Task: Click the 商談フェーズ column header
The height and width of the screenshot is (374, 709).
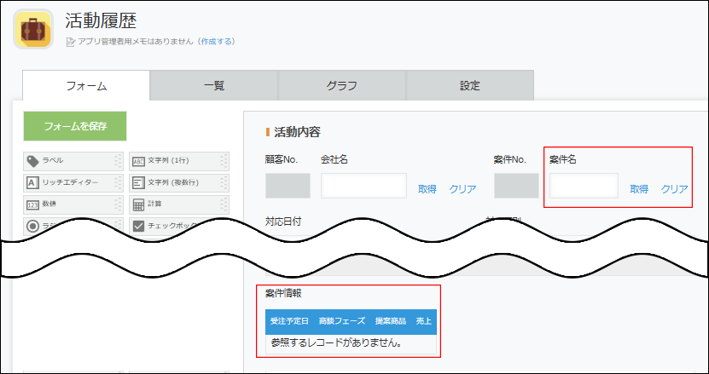Action: (342, 321)
